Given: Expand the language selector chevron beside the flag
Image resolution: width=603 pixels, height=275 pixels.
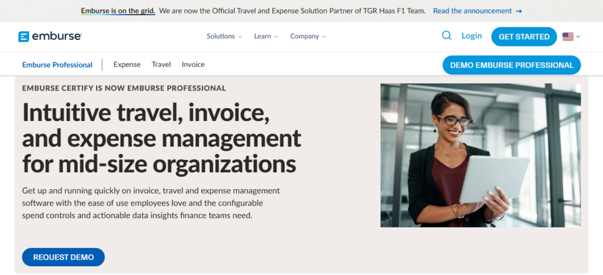Looking at the screenshot, I should click(578, 37).
